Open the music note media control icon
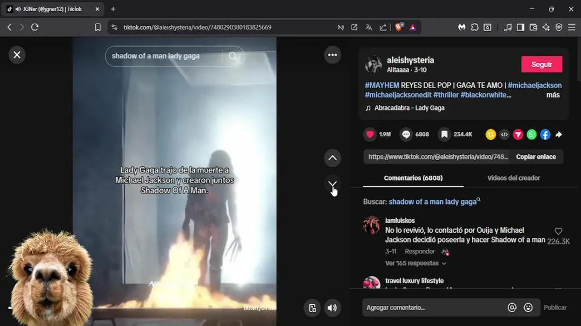Image resolution: width=581 pixels, height=326 pixels. (508, 27)
